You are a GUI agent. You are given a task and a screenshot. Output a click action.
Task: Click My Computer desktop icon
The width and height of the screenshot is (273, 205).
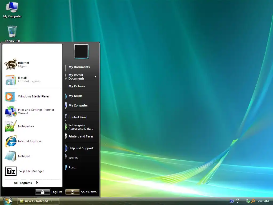point(12,10)
